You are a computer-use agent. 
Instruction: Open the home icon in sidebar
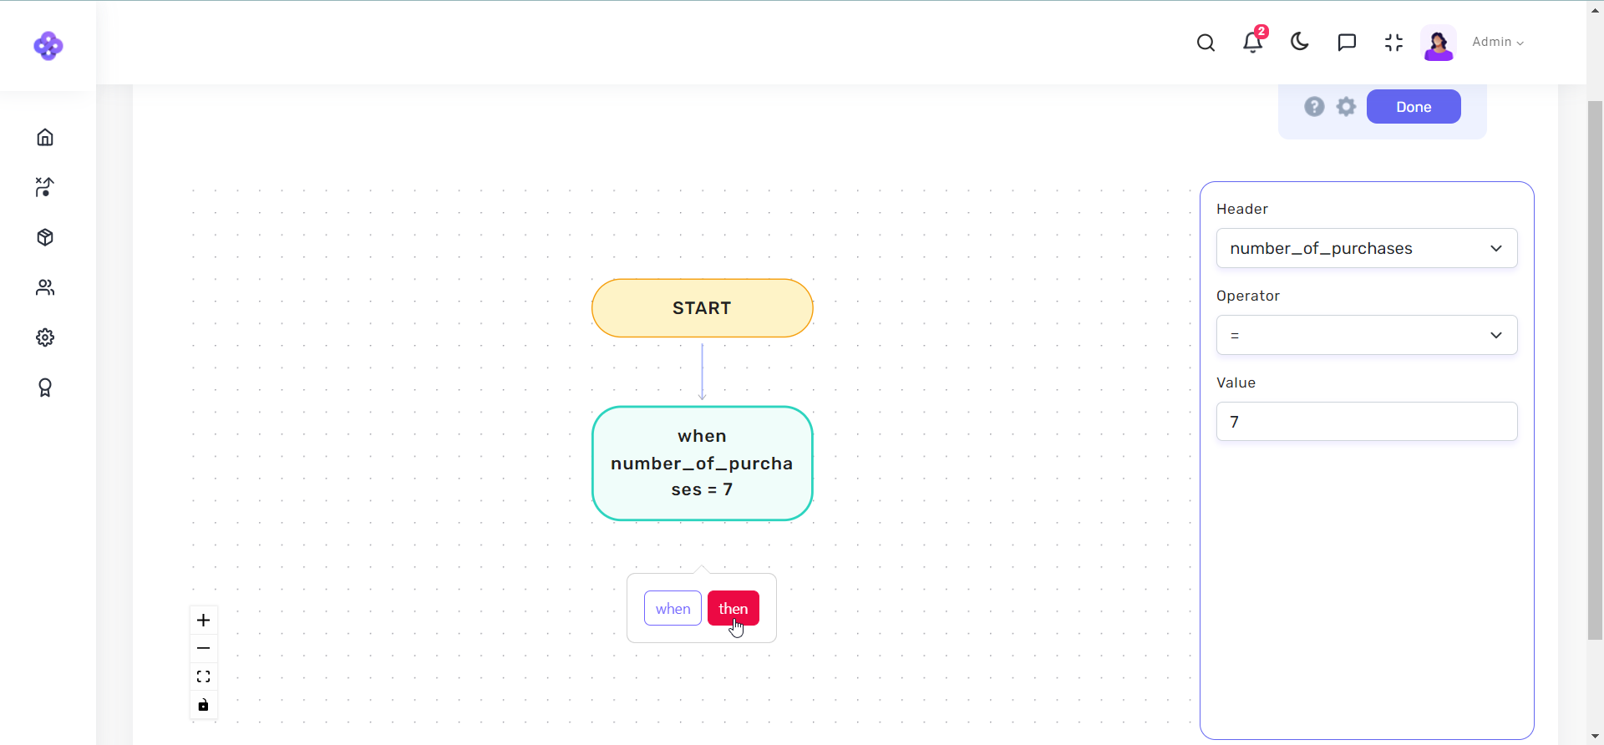click(45, 137)
